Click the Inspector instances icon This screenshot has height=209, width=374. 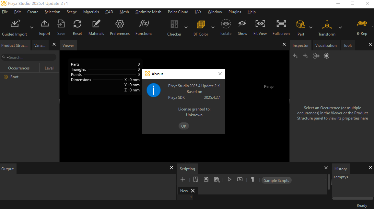pyautogui.click(x=316, y=56)
